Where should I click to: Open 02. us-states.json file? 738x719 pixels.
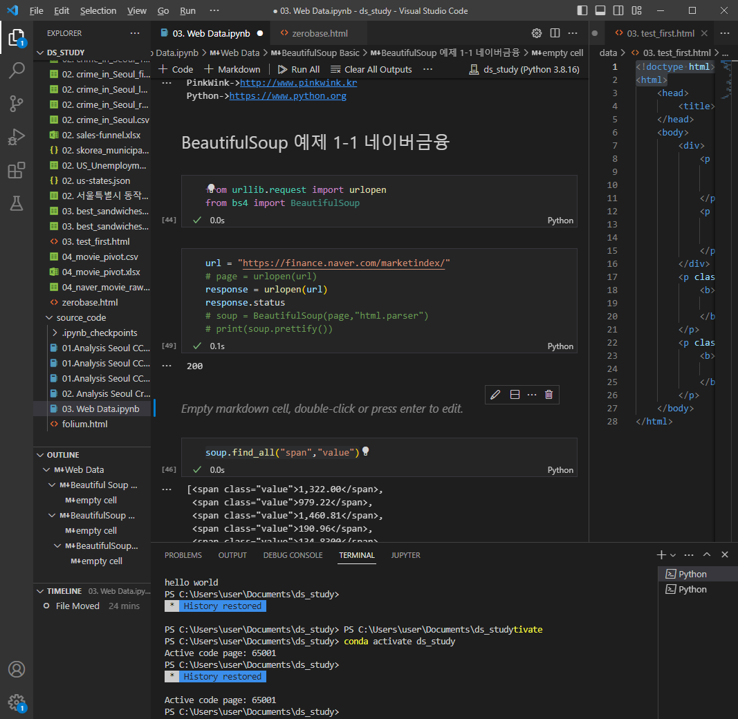click(96, 180)
